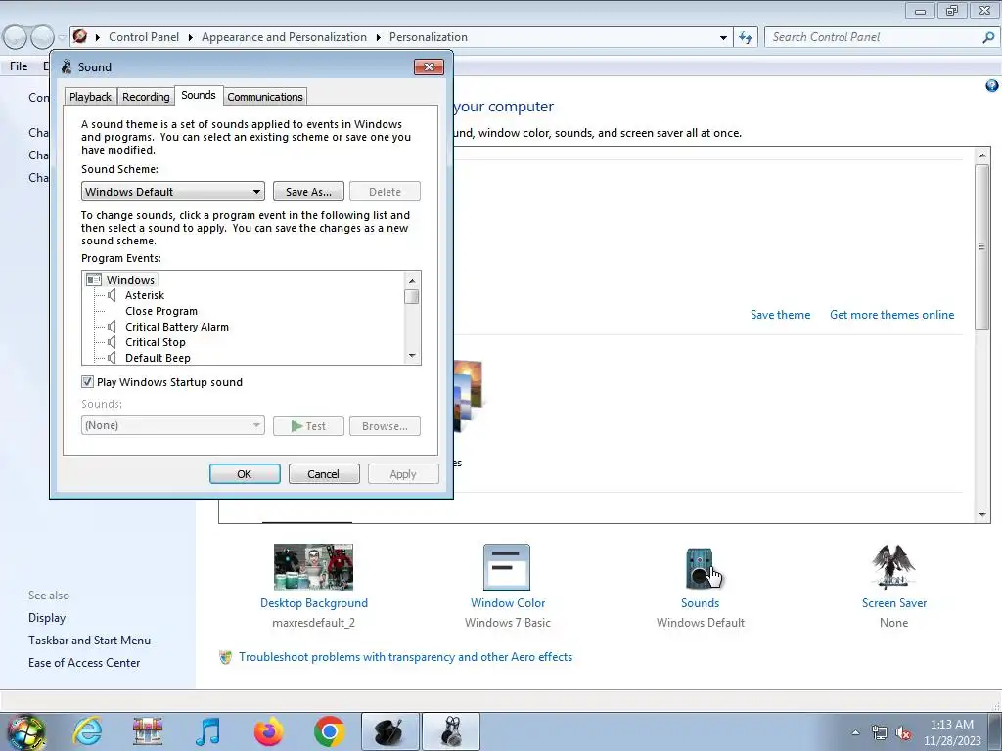Image resolution: width=1002 pixels, height=751 pixels.
Task: Click the Save theme link
Action: 780,315
